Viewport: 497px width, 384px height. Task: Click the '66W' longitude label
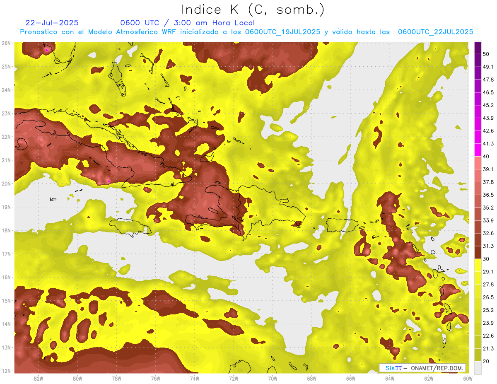pyautogui.click(x=350, y=379)
